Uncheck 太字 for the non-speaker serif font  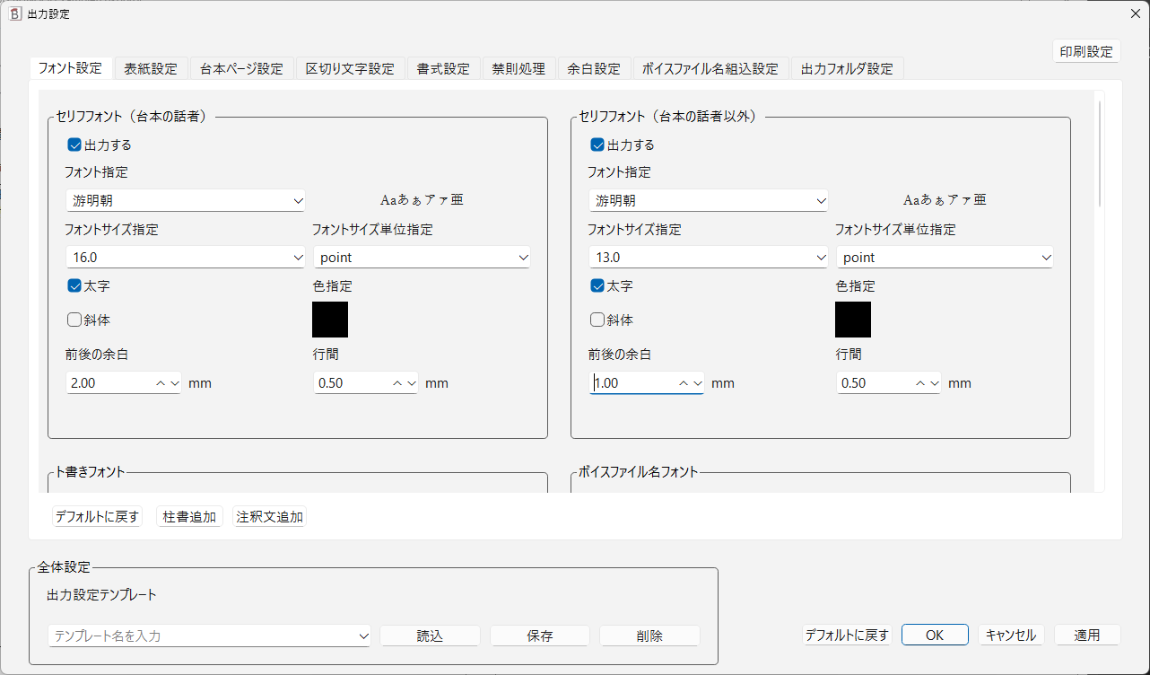click(596, 285)
